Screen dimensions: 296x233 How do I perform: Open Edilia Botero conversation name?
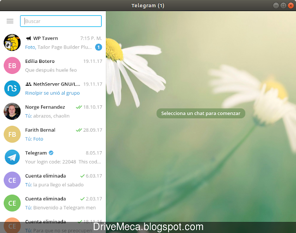(x=40, y=61)
